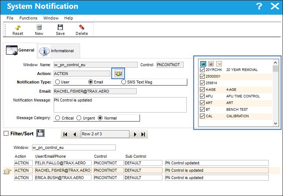Click the checklist scrollbar down arrow
Viewport: 283px width, 196px height.
(275, 124)
